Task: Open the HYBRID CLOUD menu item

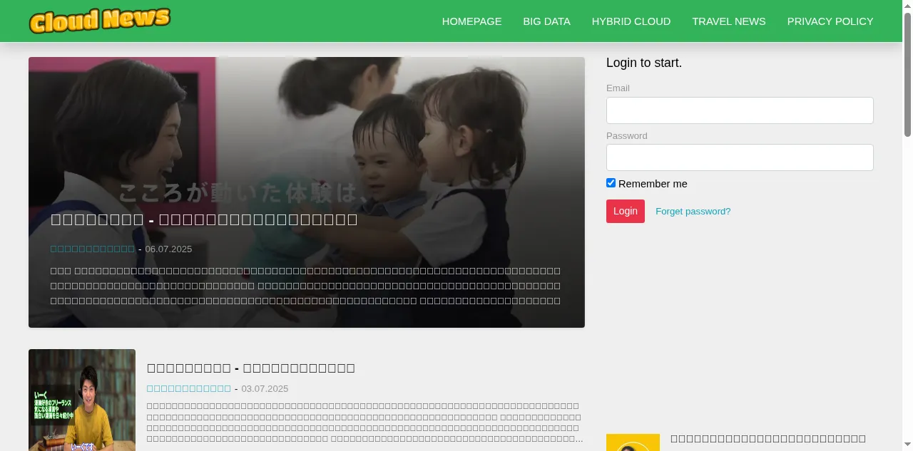Action: pos(631,21)
